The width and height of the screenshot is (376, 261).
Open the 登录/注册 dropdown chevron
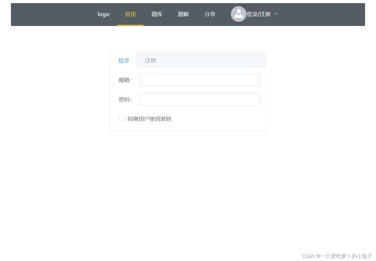point(276,13)
